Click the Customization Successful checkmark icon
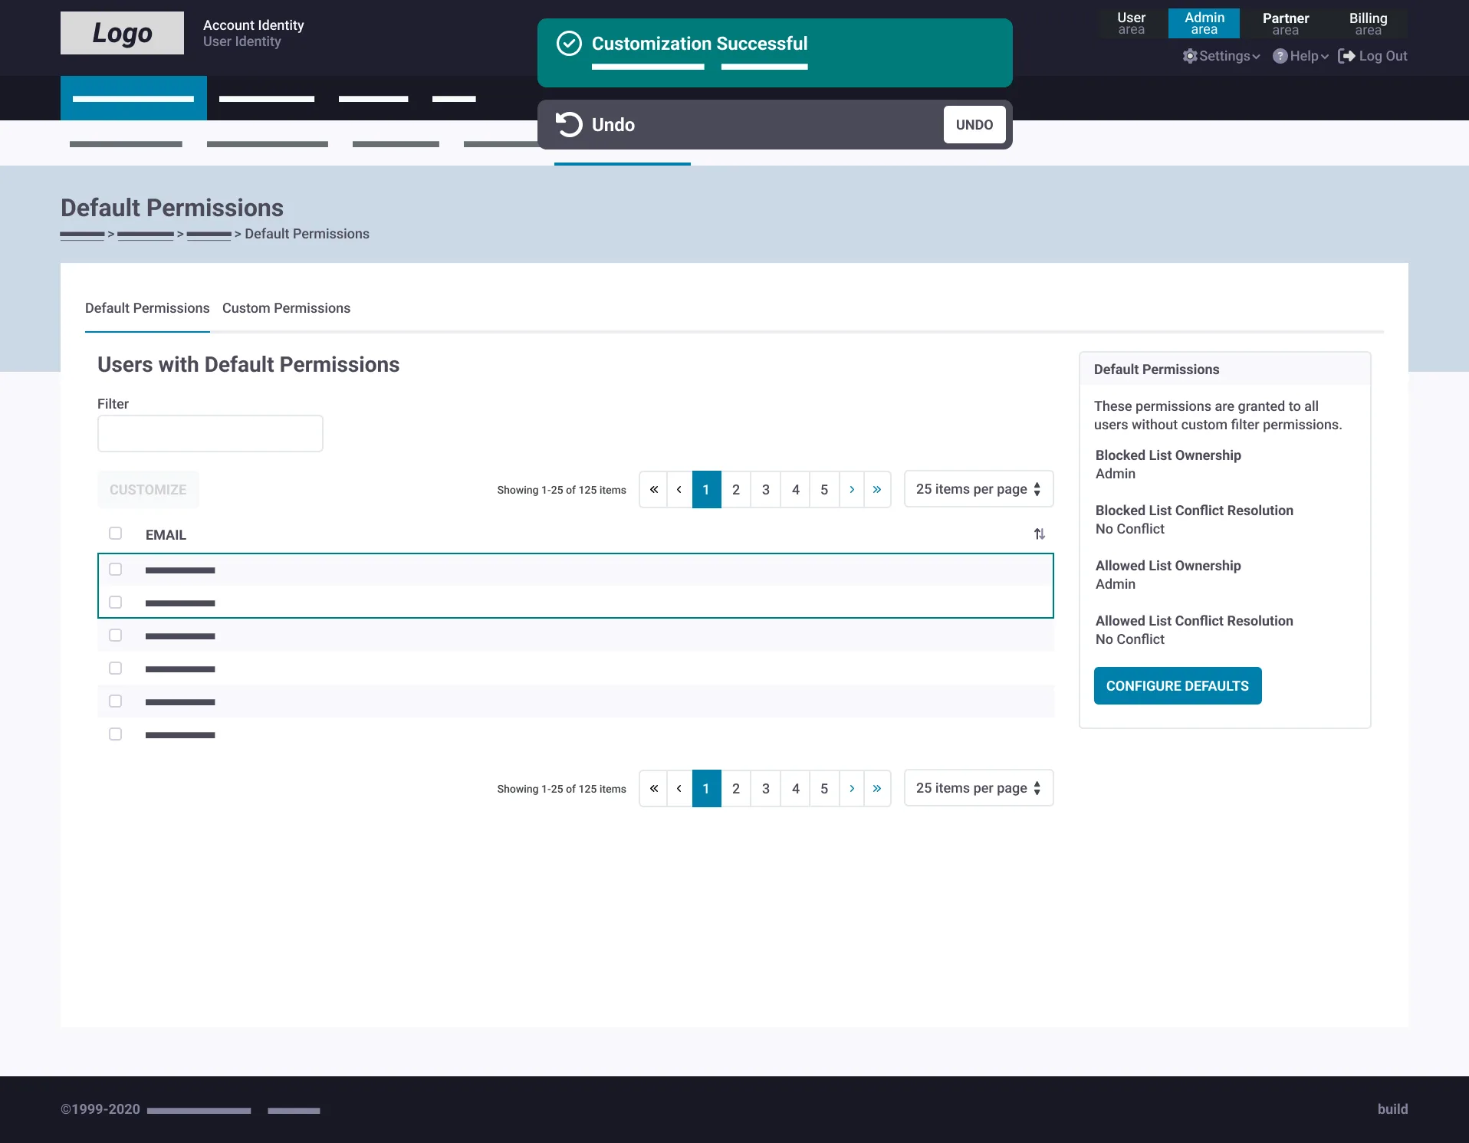Image resolution: width=1469 pixels, height=1143 pixels. pos(569,44)
